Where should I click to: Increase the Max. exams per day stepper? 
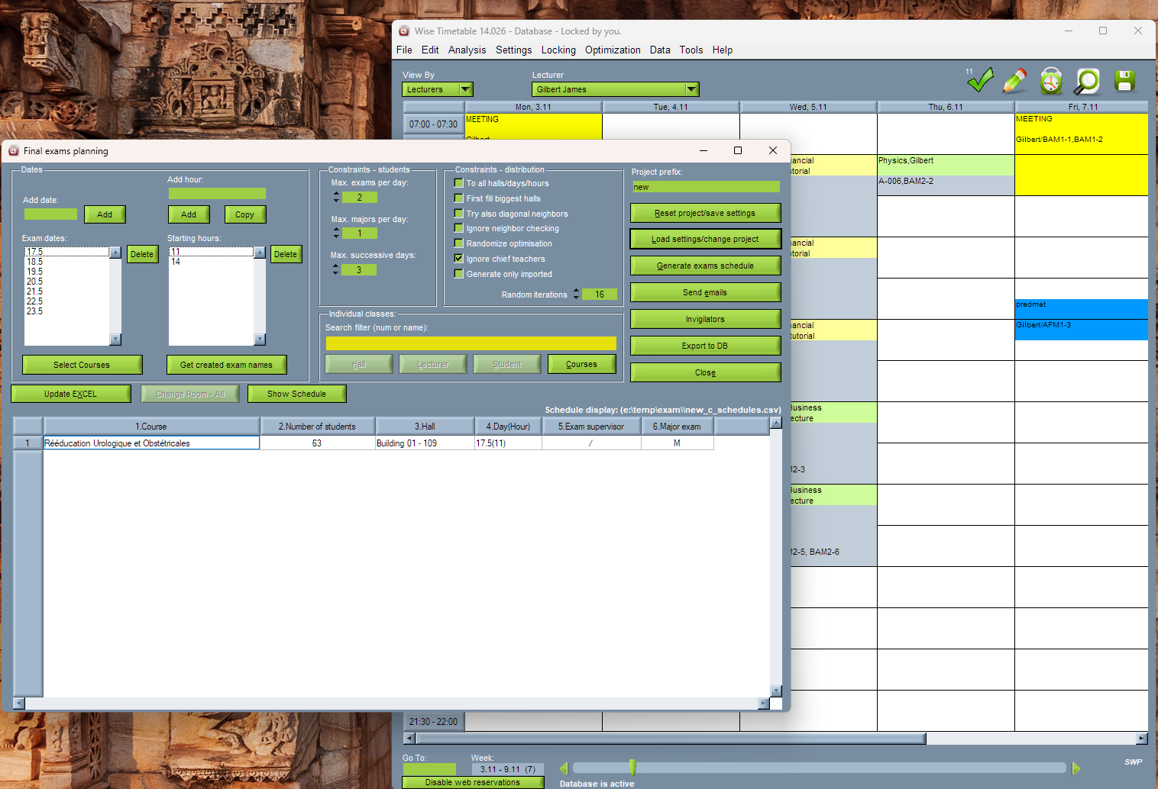pyautogui.click(x=336, y=194)
